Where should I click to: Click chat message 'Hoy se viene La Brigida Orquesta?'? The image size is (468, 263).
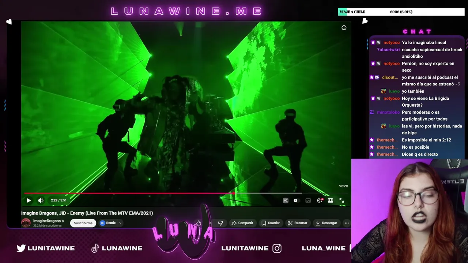[x=426, y=102]
